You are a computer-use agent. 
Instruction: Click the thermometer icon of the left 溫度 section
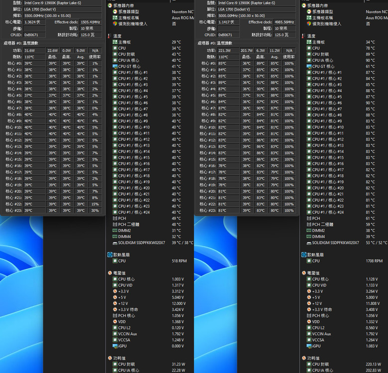pos(109,36)
